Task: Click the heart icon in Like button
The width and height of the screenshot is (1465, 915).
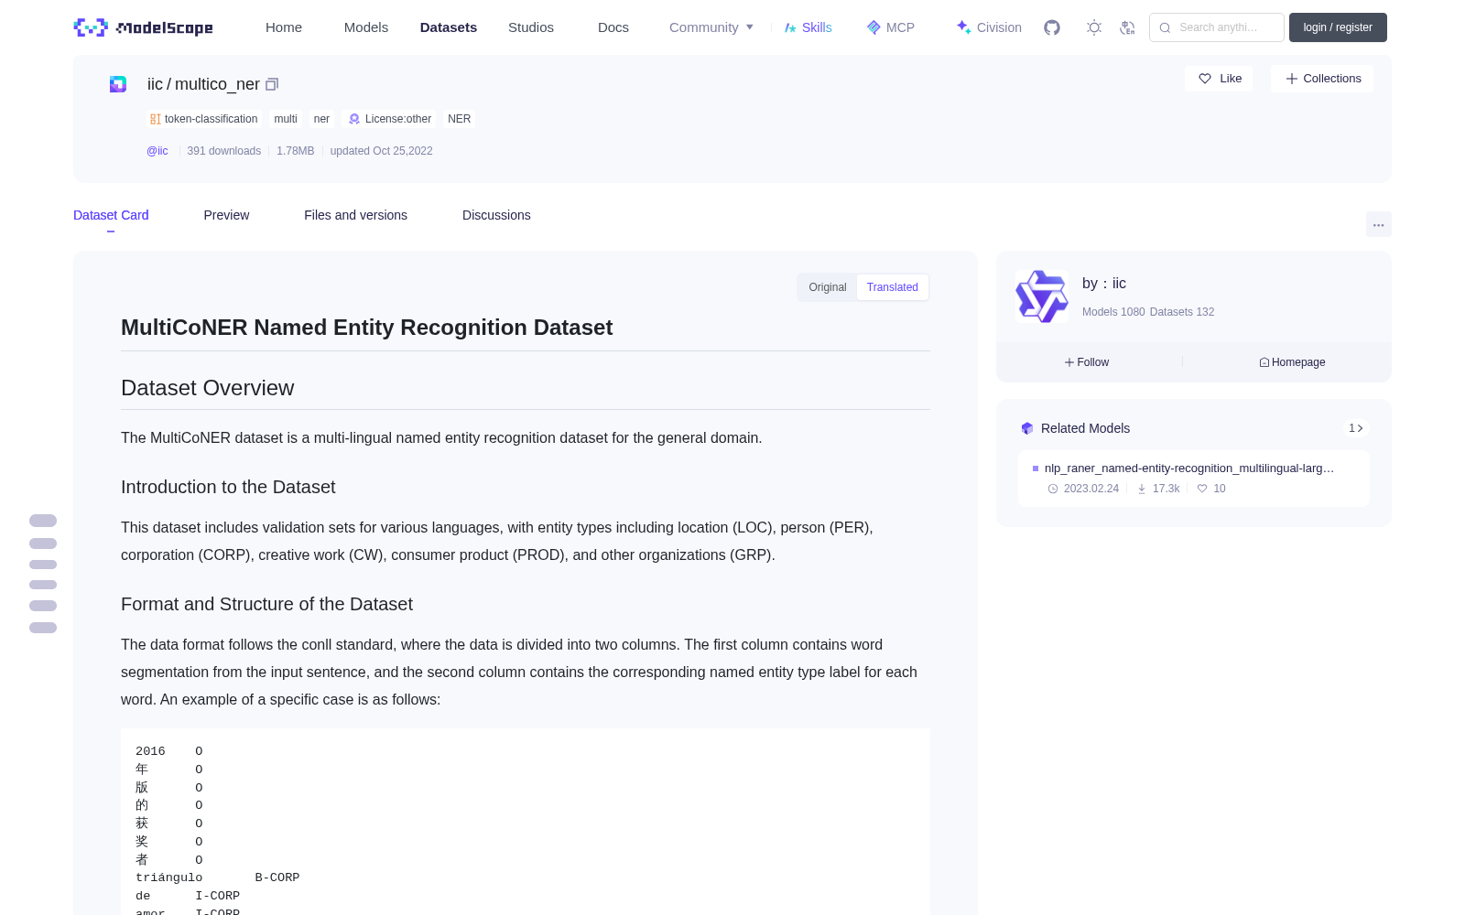Action: [x=1205, y=79]
